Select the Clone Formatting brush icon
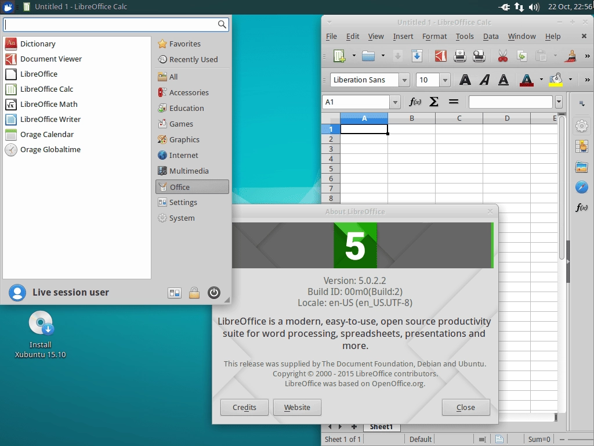The width and height of the screenshot is (594, 446). [x=571, y=56]
